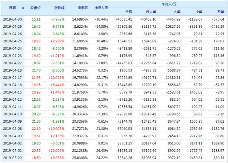
Task: Click the 全部 sub-column header
Action: (x=129, y=12)
